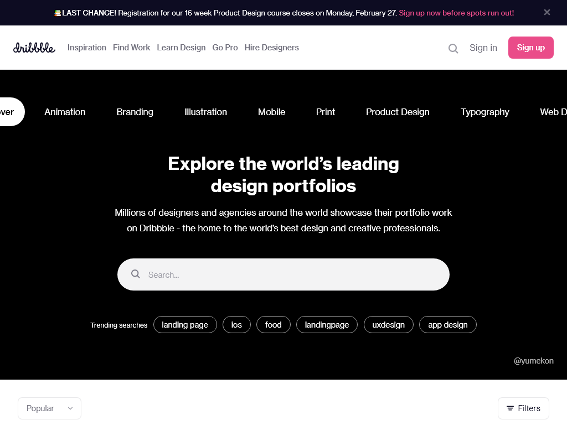Image resolution: width=567 pixels, height=425 pixels.
Task: Follow the Sign up now banner link
Action: coord(456,13)
